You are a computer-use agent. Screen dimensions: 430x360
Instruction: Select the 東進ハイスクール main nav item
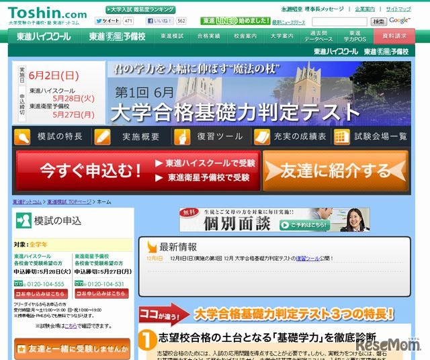pos(44,36)
